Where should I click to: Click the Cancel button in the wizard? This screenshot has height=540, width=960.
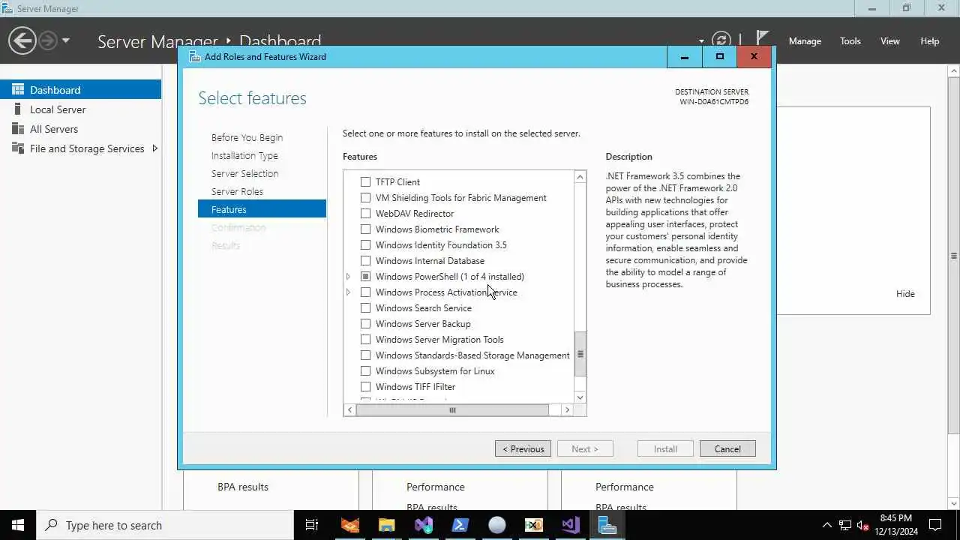click(727, 448)
